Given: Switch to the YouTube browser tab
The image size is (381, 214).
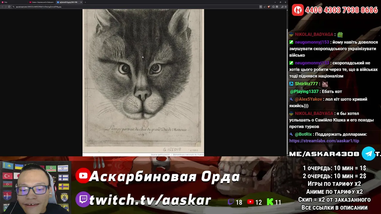Looking at the screenshot, I should [42, 2].
